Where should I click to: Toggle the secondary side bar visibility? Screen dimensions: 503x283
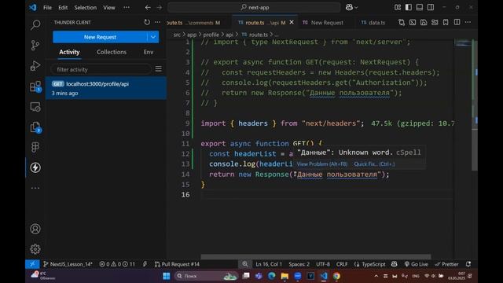431,7
